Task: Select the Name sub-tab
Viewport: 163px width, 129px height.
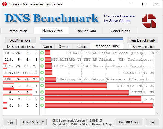Action: [x=47, y=46]
